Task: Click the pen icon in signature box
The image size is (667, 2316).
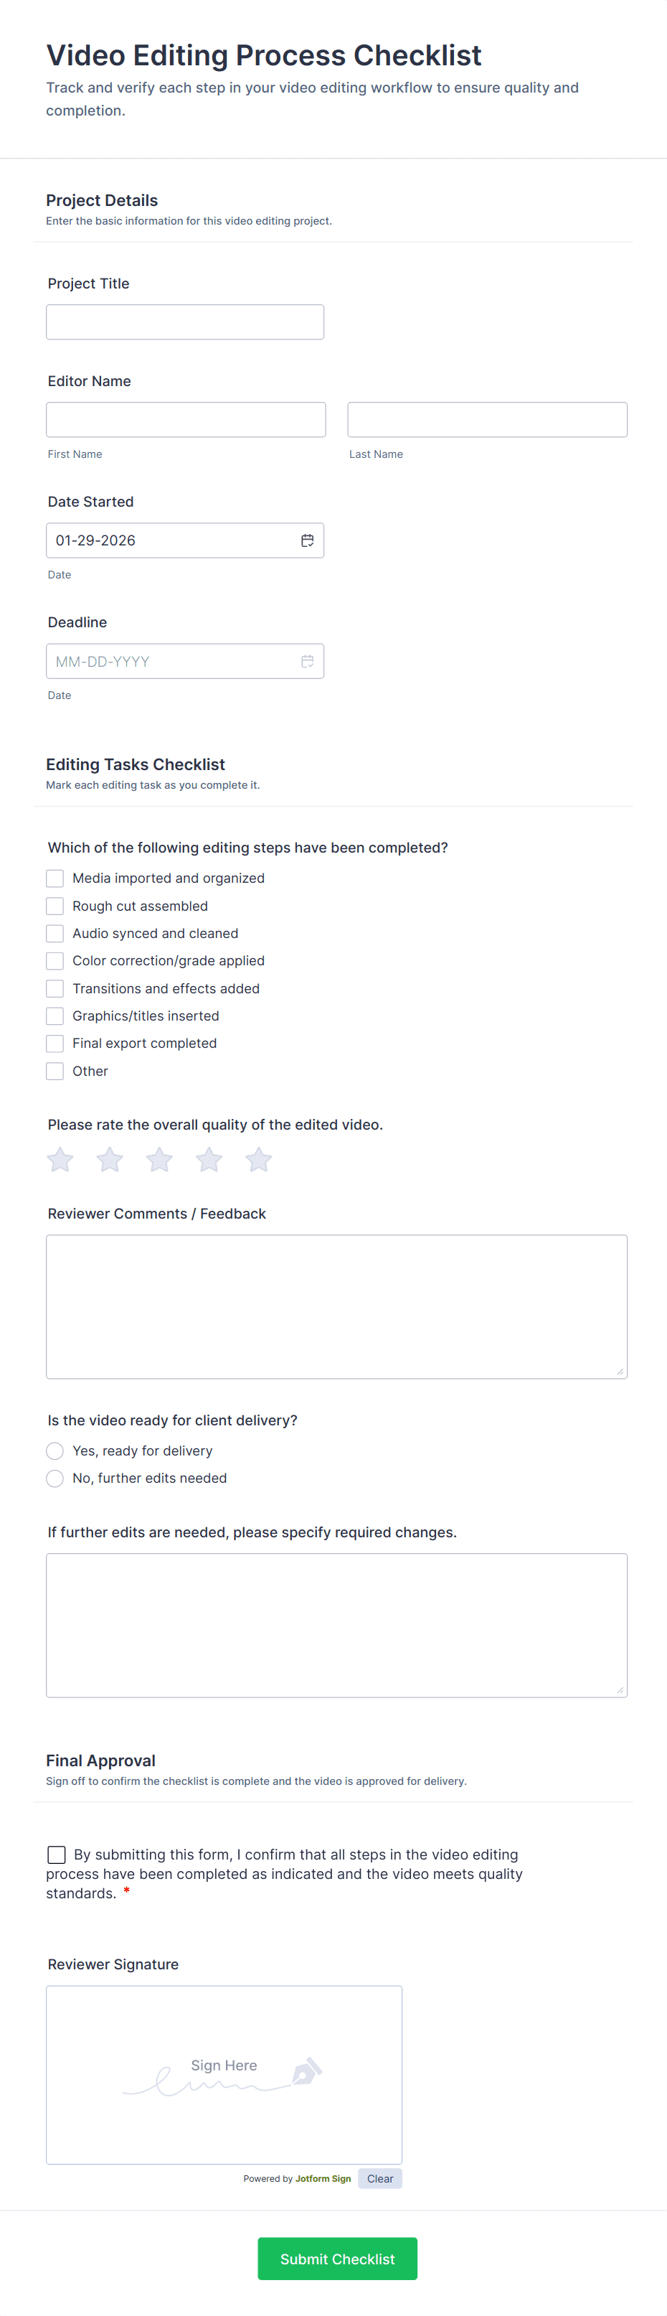Action: tap(306, 2071)
